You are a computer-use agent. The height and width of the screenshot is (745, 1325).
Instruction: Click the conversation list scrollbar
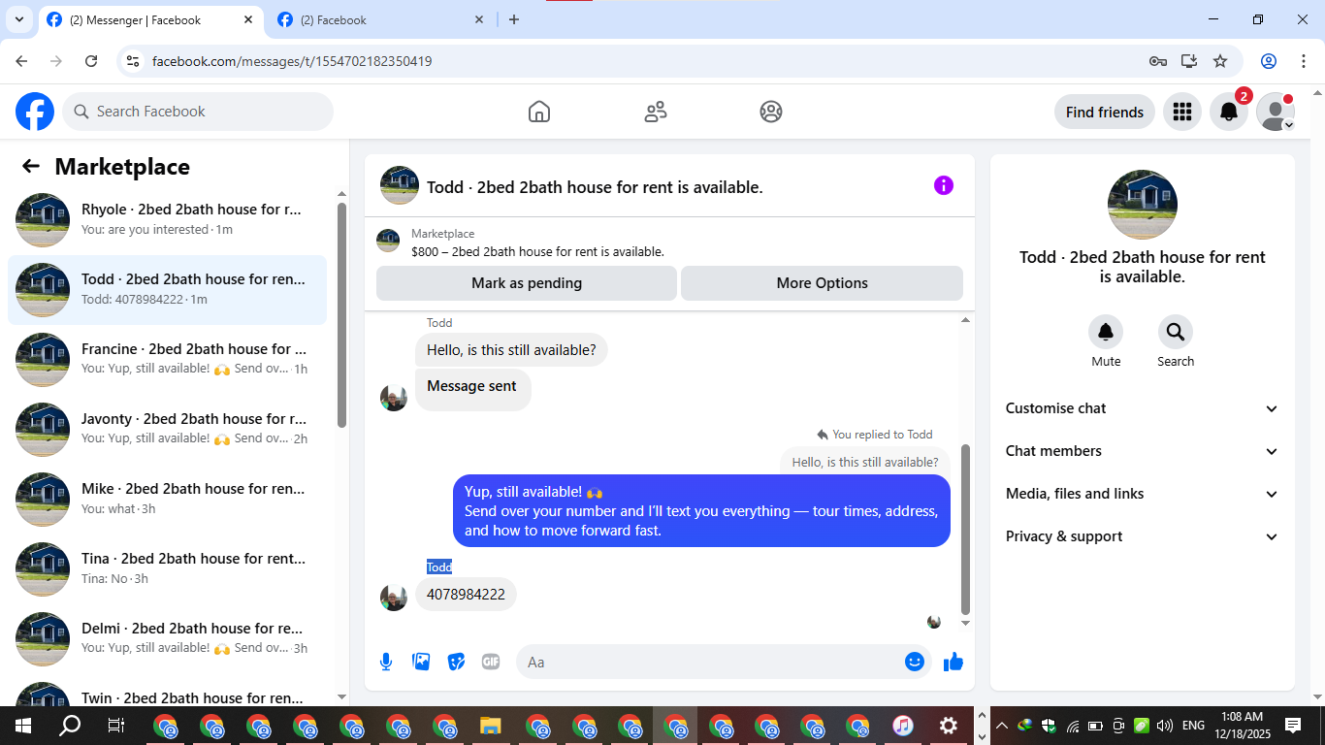click(341, 314)
